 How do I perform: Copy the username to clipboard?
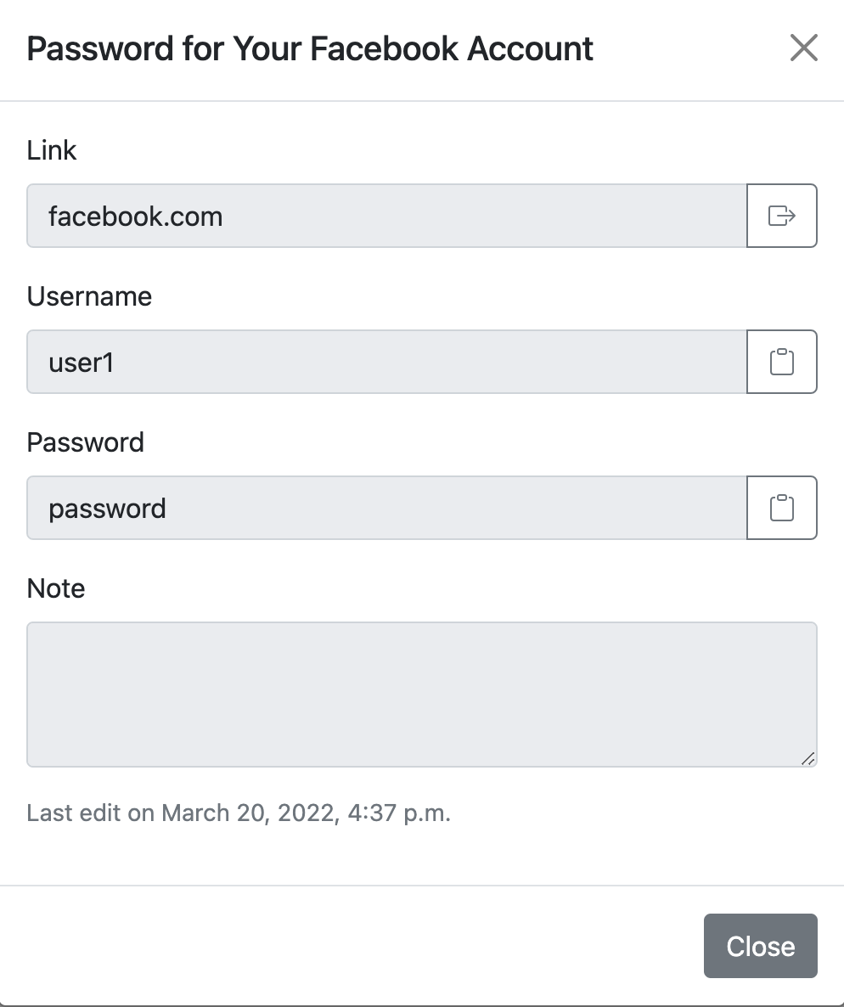(x=782, y=362)
